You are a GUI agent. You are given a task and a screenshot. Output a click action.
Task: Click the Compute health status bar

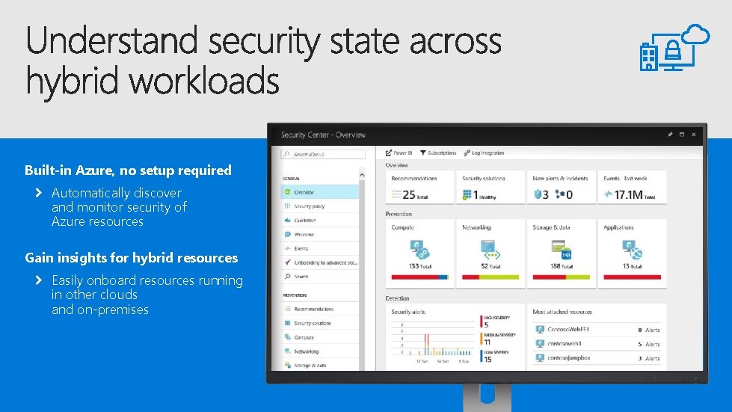pyautogui.click(x=419, y=277)
